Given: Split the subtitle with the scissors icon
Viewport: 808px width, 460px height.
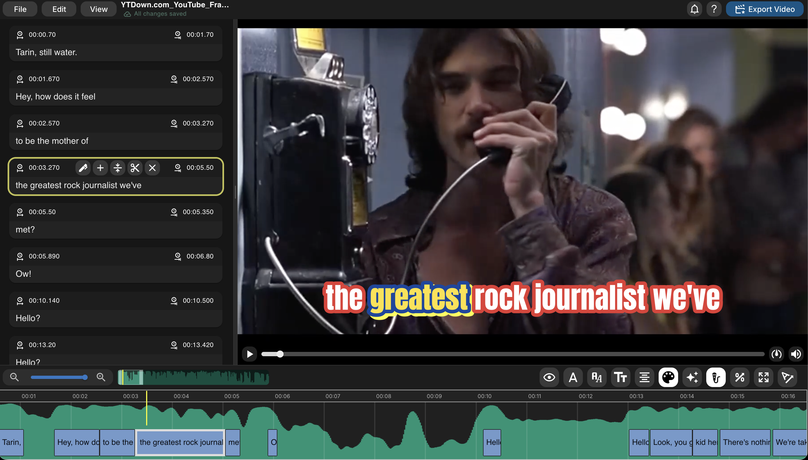Looking at the screenshot, I should [x=135, y=168].
